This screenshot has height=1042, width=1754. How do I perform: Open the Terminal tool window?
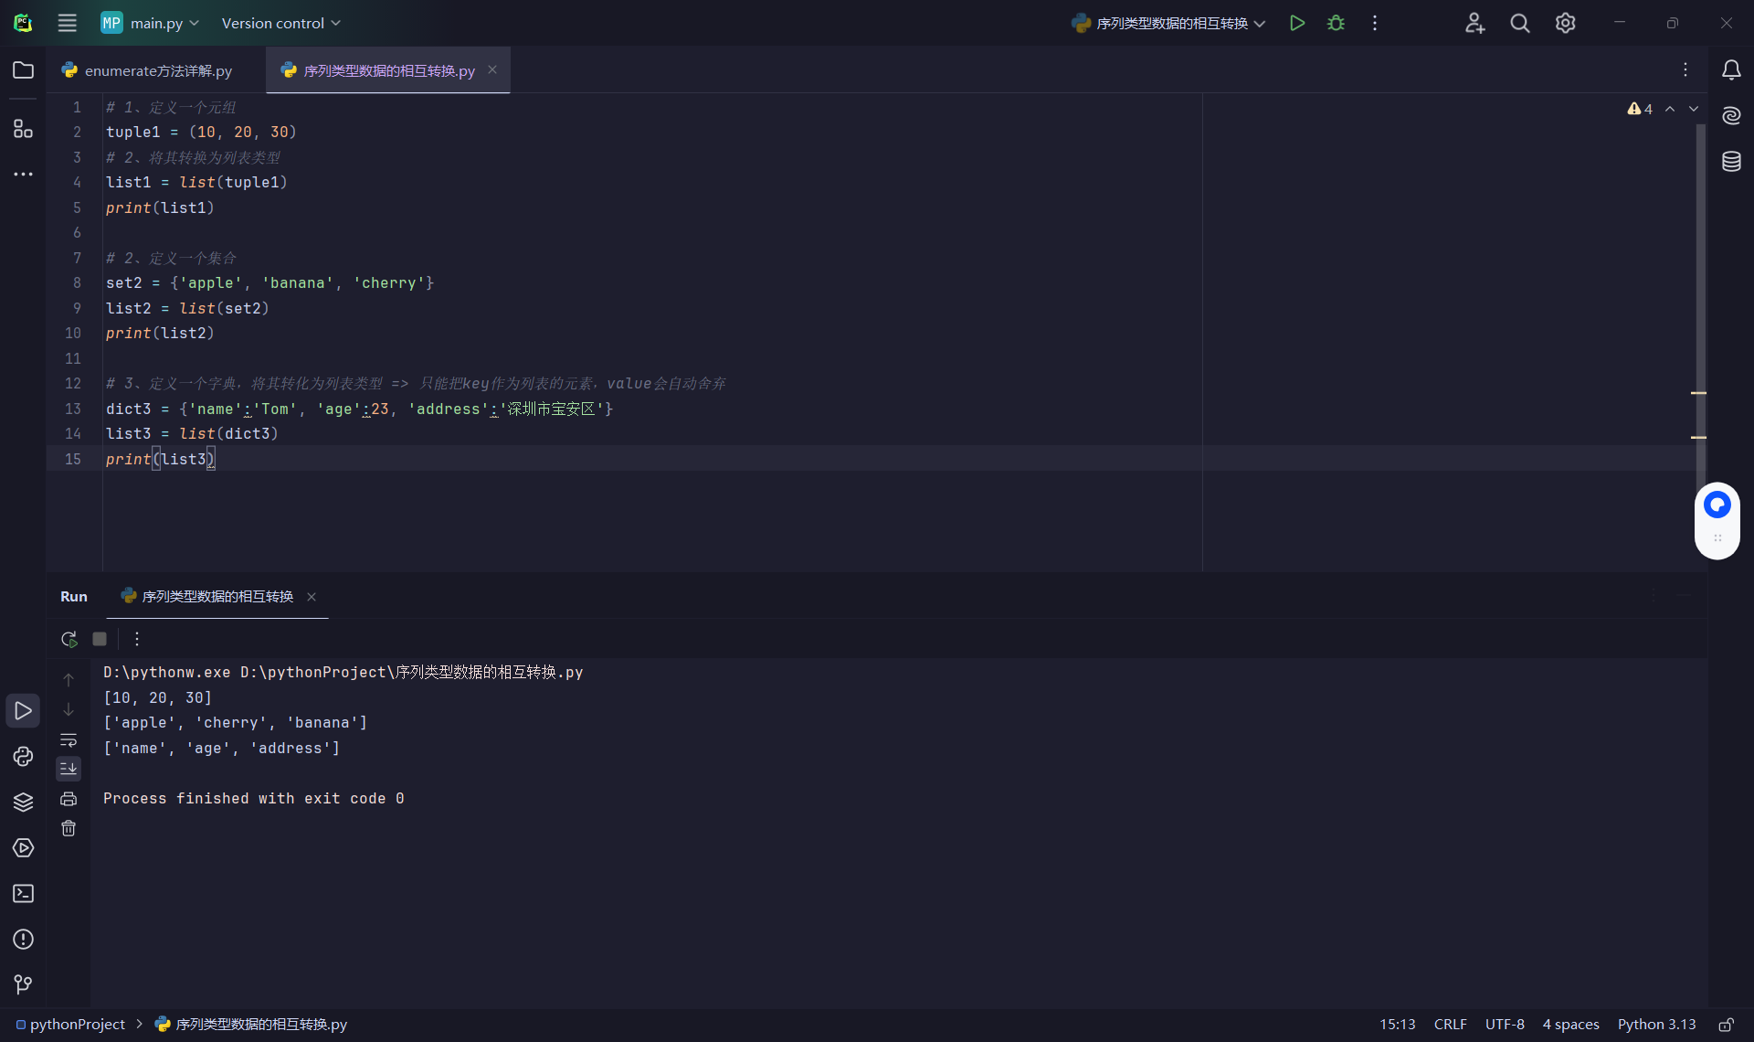pos(23,893)
